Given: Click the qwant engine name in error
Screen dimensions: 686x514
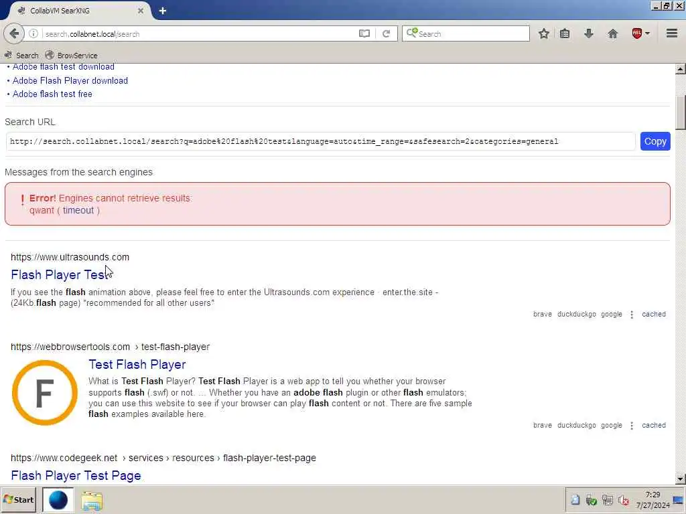Looking at the screenshot, I should tap(42, 210).
